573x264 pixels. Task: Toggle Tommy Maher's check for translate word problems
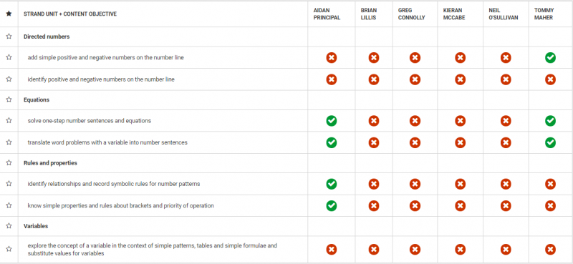(x=550, y=143)
